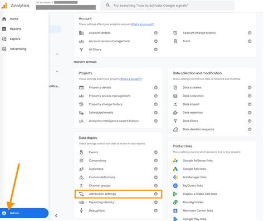The width and height of the screenshot is (264, 221).
Task: Click the Data streams icon
Action: [x=175, y=88]
